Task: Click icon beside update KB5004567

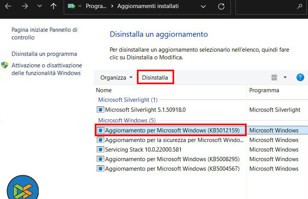Action: coord(100,168)
